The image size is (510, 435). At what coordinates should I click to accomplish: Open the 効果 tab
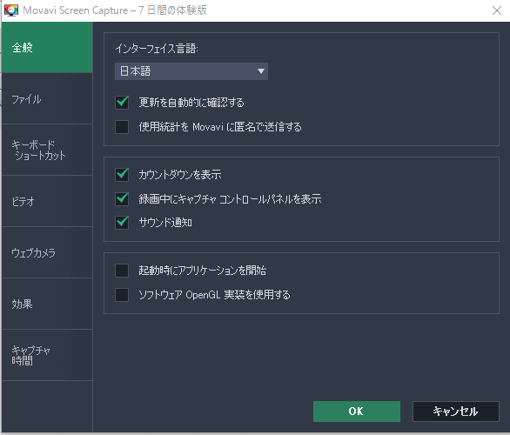(x=47, y=304)
